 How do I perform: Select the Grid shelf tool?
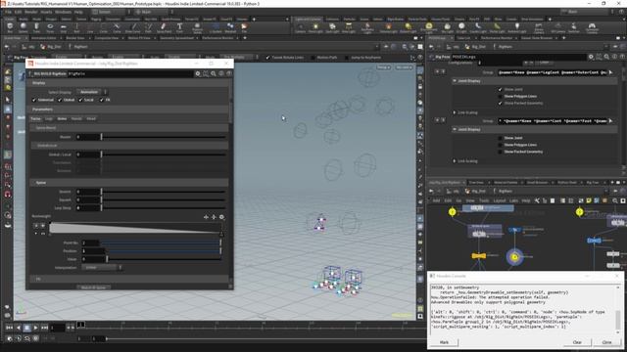pyautogui.click(x=63, y=28)
